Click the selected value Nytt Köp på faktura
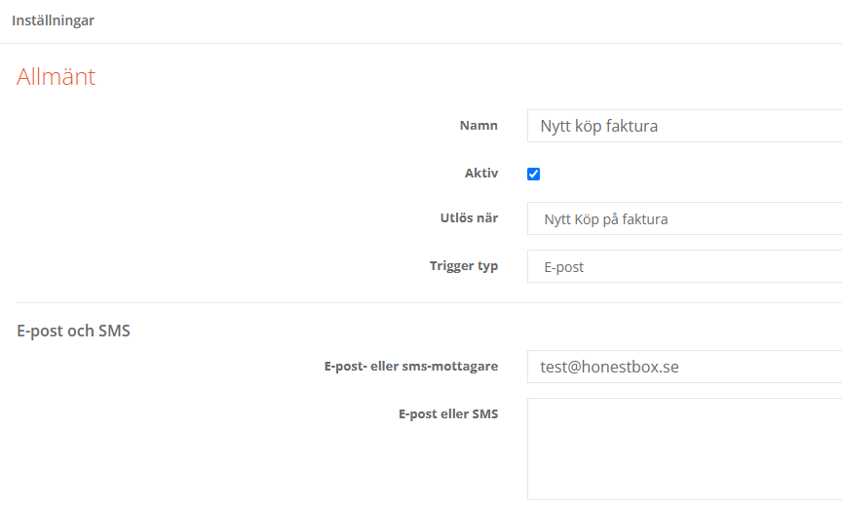 click(606, 219)
